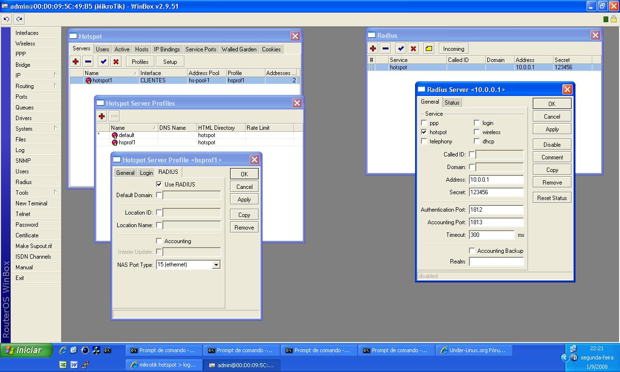Enable the Use RADIUS checkbox
620x372 pixels.
pos(159,184)
